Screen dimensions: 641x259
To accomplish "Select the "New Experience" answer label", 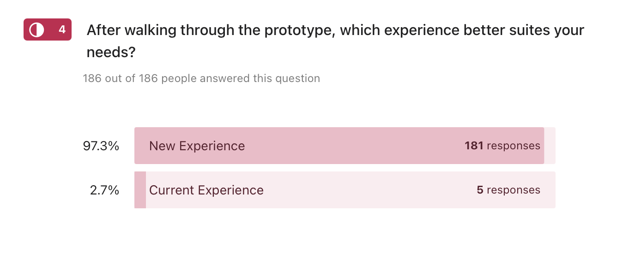I will [197, 146].
